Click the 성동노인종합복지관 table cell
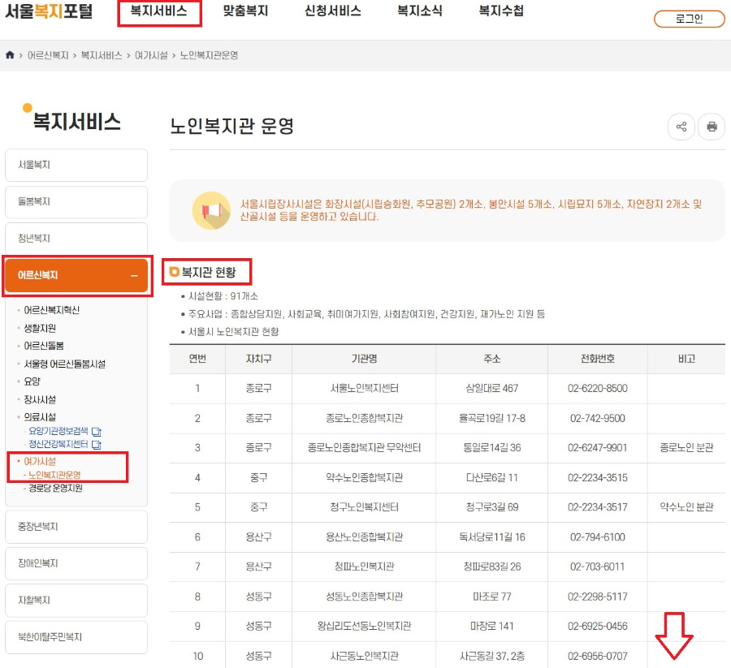This screenshot has width=731, height=668. [364, 597]
